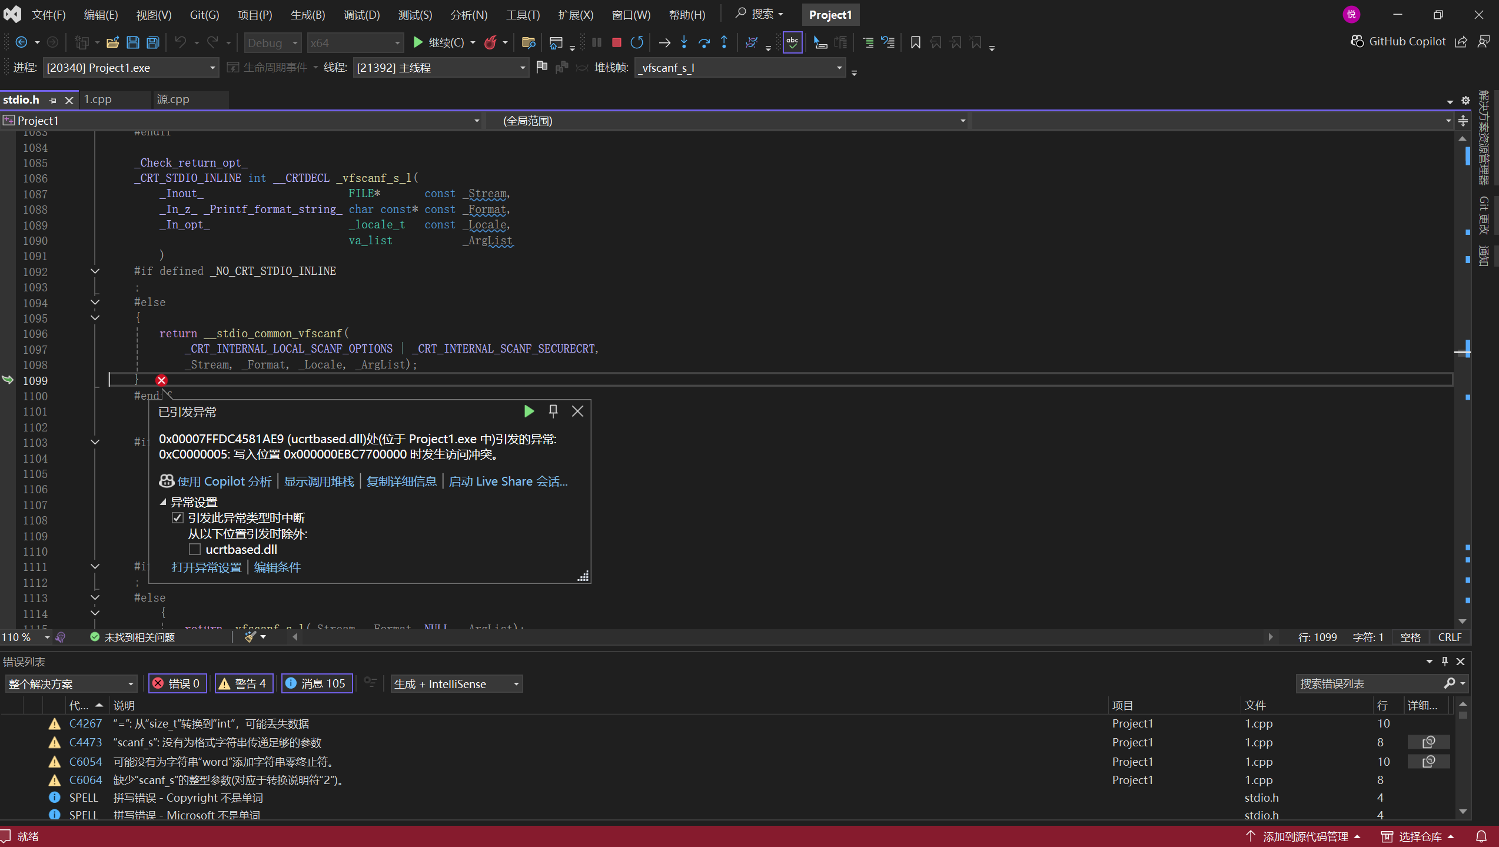Click the 显示调用堆栈 link
The width and height of the screenshot is (1499, 847).
[x=319, y=481]
